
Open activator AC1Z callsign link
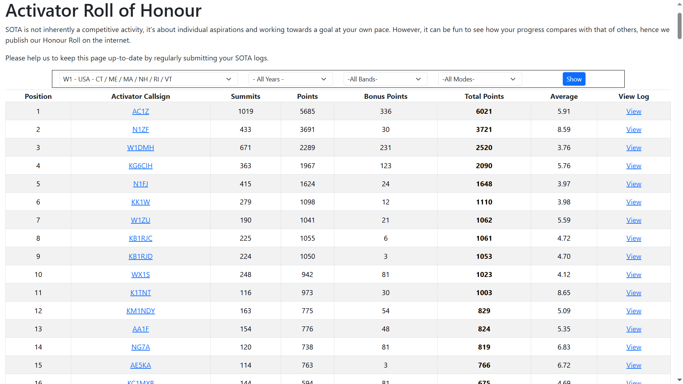pos(141,111)
